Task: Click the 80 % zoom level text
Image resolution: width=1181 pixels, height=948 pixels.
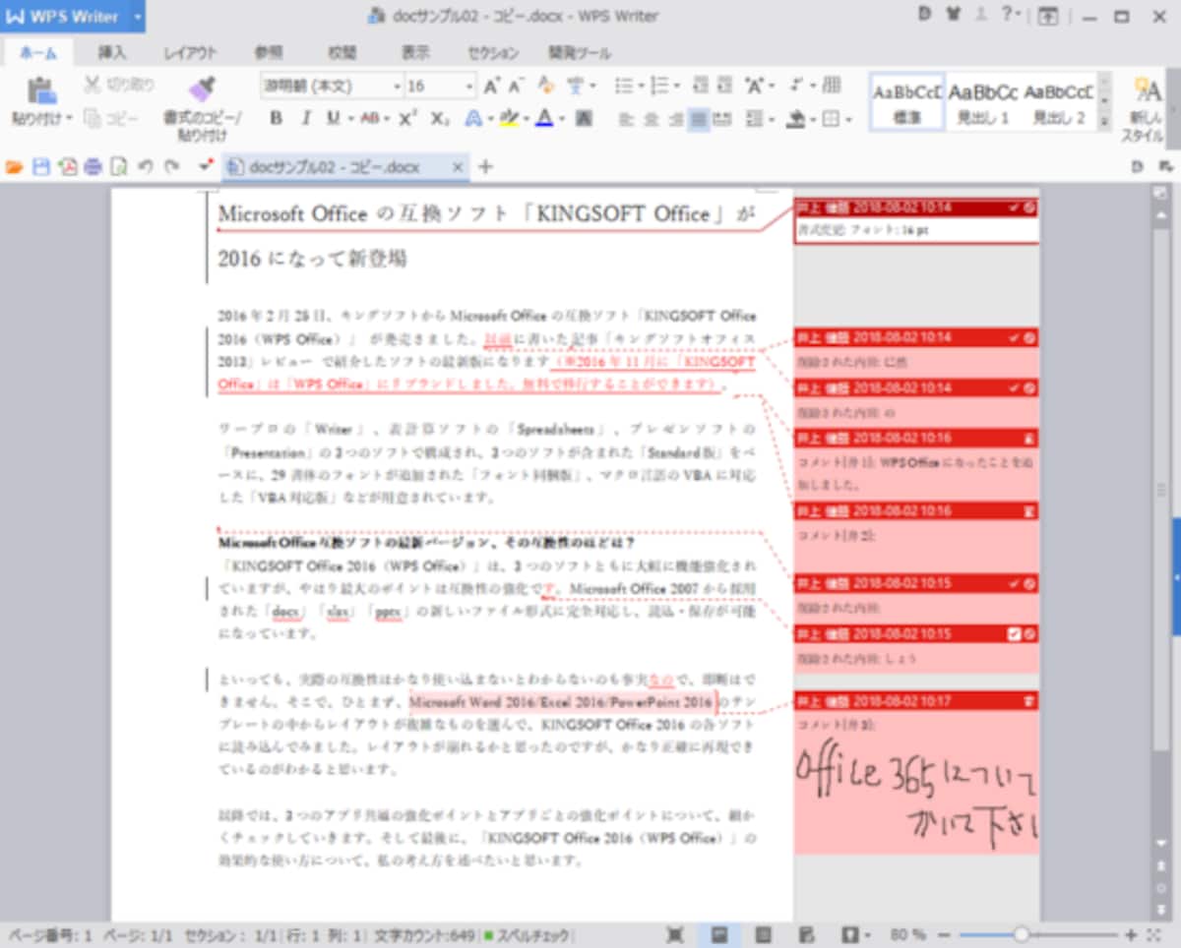Action: tap(907, 934)
